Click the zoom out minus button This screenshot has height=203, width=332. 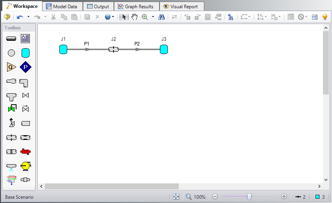click(215, 197)
